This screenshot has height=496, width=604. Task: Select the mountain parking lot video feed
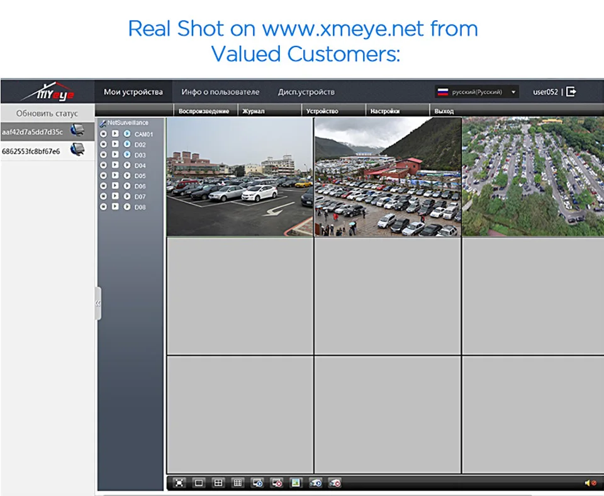pos(388,177)
